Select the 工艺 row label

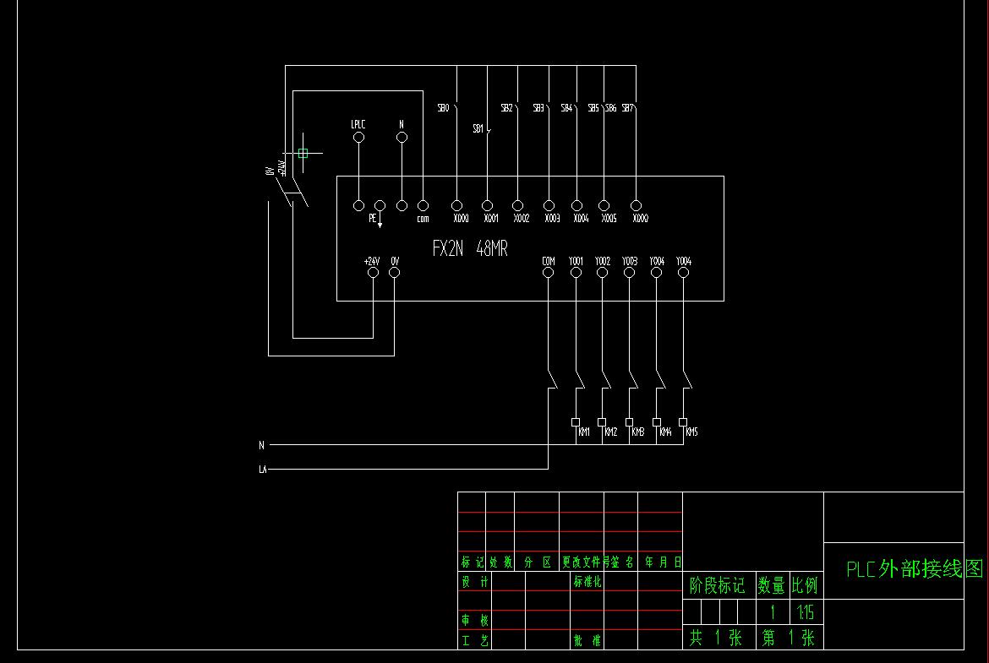pyautogui.click(x=475, y=641)
